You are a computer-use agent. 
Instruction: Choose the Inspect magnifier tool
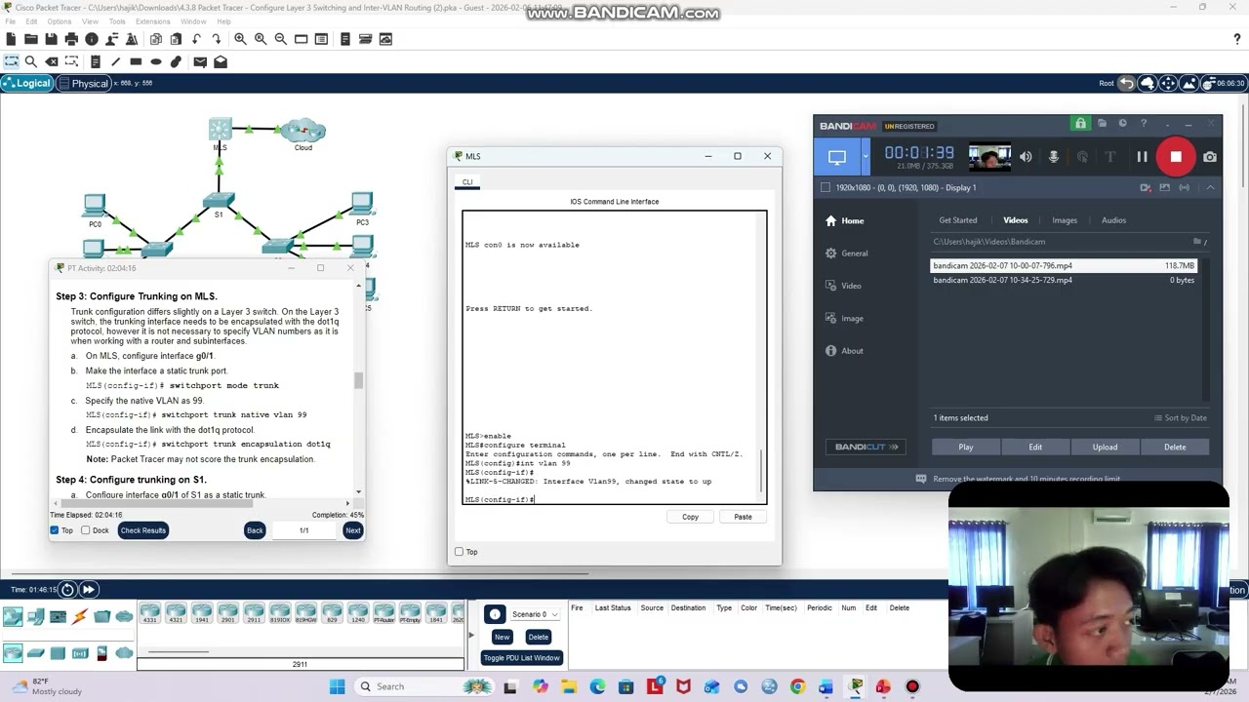click(31, 61)
